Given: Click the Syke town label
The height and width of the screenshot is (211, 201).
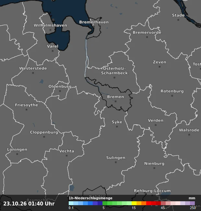Looking at the screenshot, I should point(117,122).
